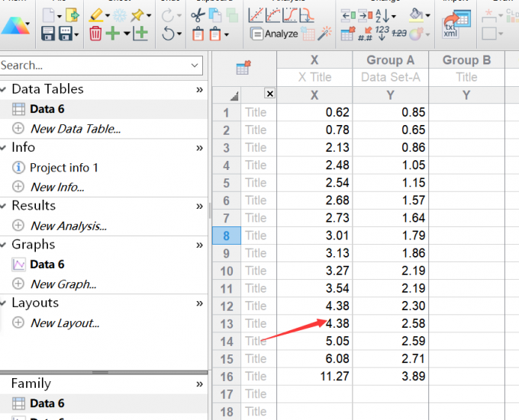Open the Search box dropdown arrow

[x=195, y=66]
